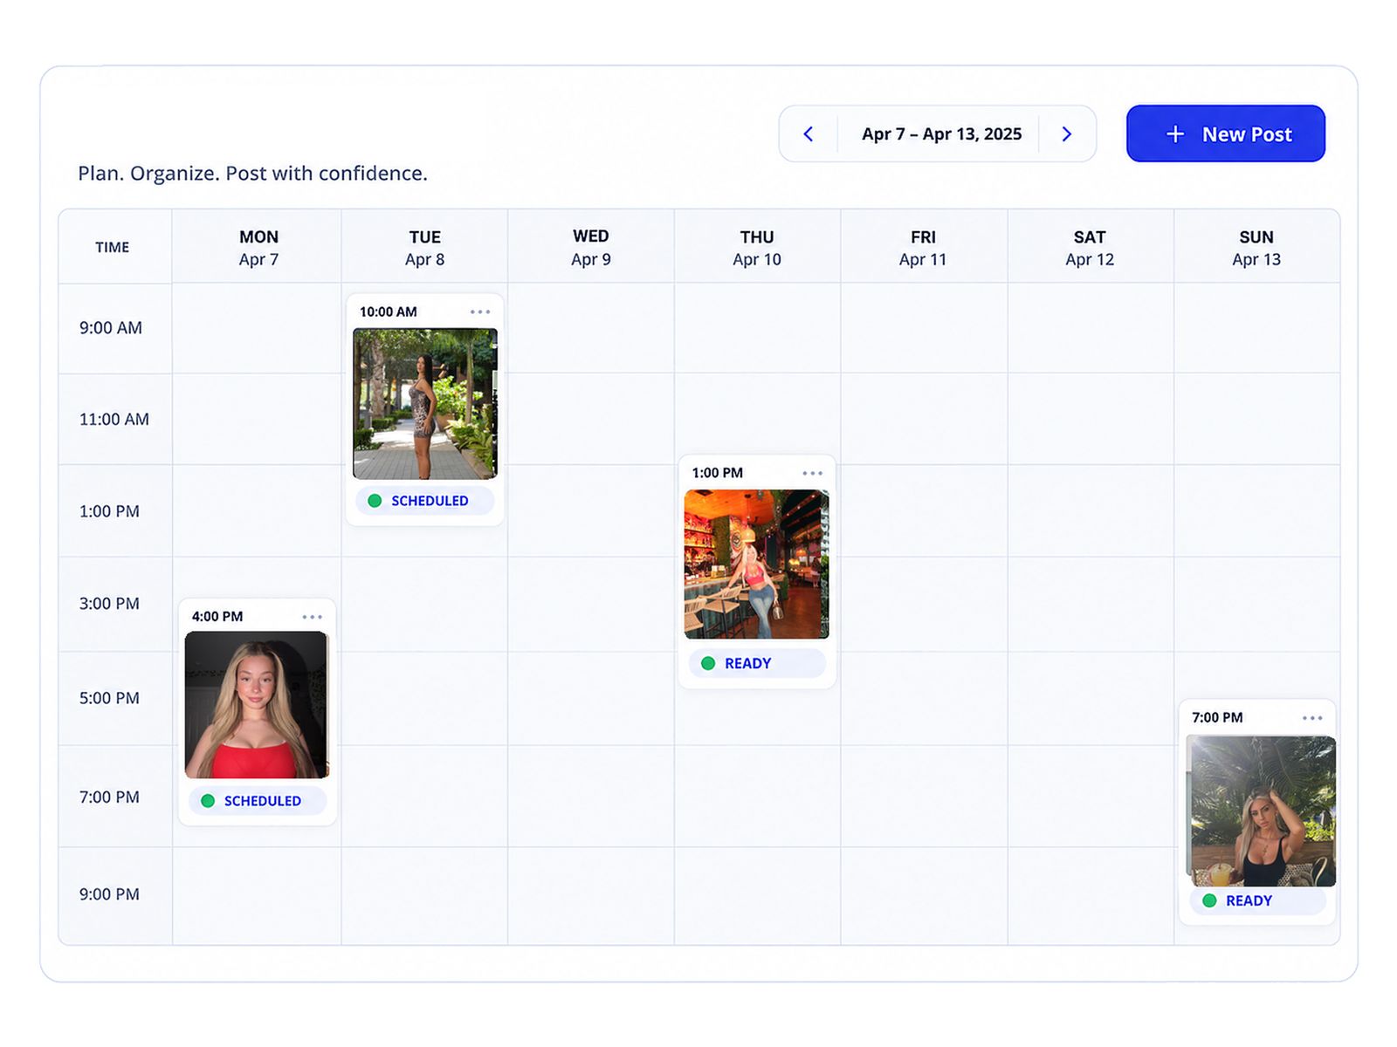Click READY status on Thursday post
Viewport: 1397px width, 1047px height.
(x=757, y=663)
